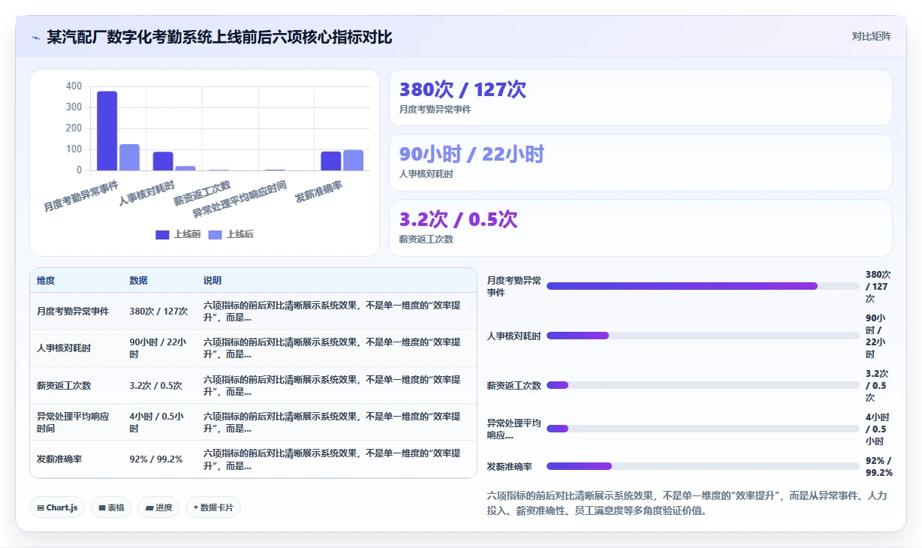Image resolution: width=922 pixels, height=548 pixels.
Task: Click the 对比矩阵 label in the header
Action: (871, 37)
